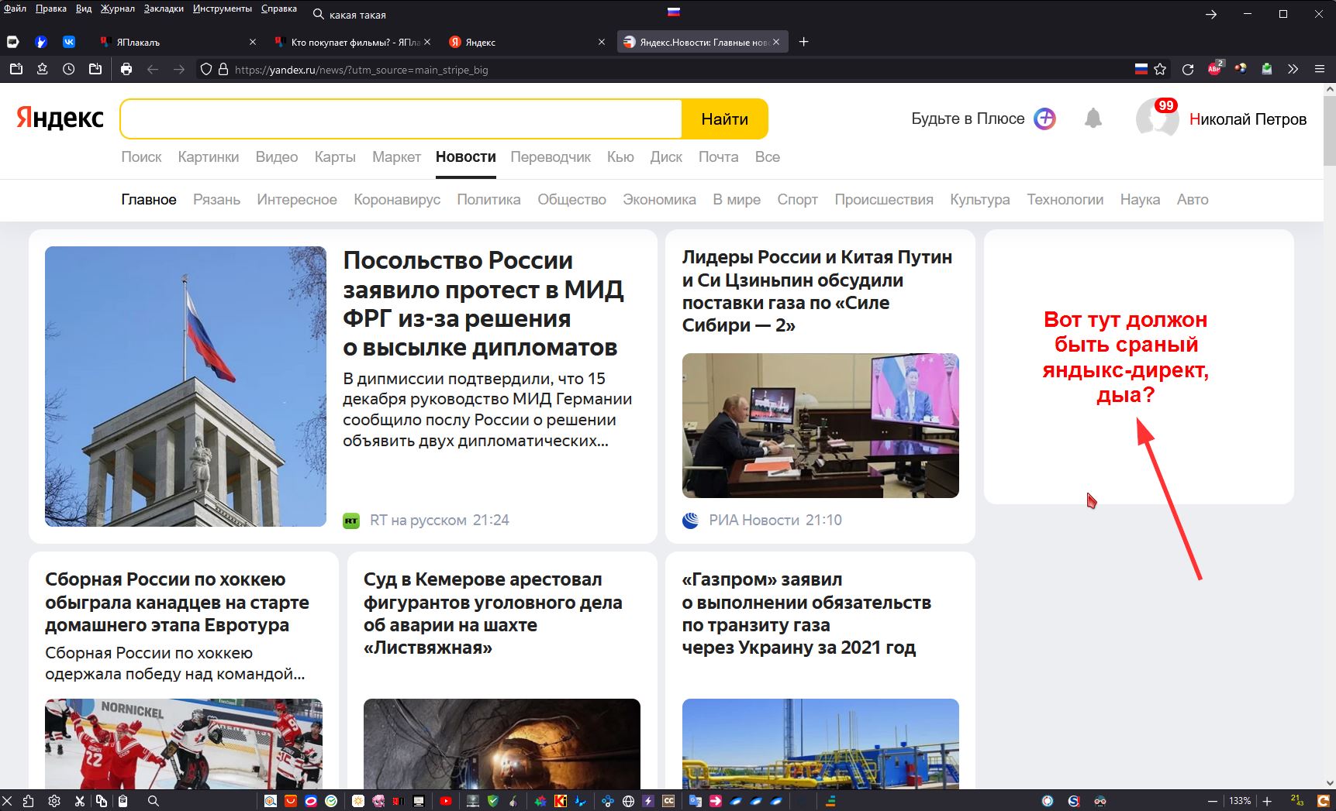Screen dimensions: 1336x811
Task: Click the РИА Новости source icon
Action: 690,521
